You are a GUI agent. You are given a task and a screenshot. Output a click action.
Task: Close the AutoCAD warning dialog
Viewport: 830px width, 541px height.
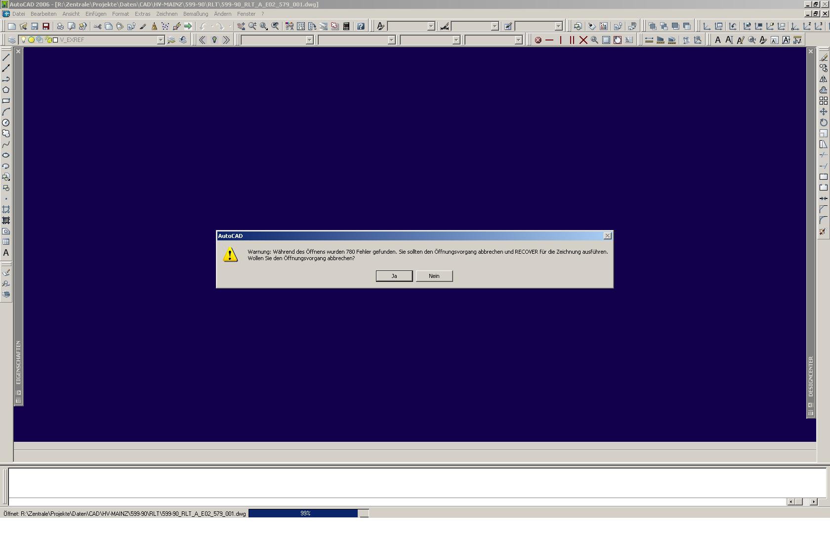608,236
